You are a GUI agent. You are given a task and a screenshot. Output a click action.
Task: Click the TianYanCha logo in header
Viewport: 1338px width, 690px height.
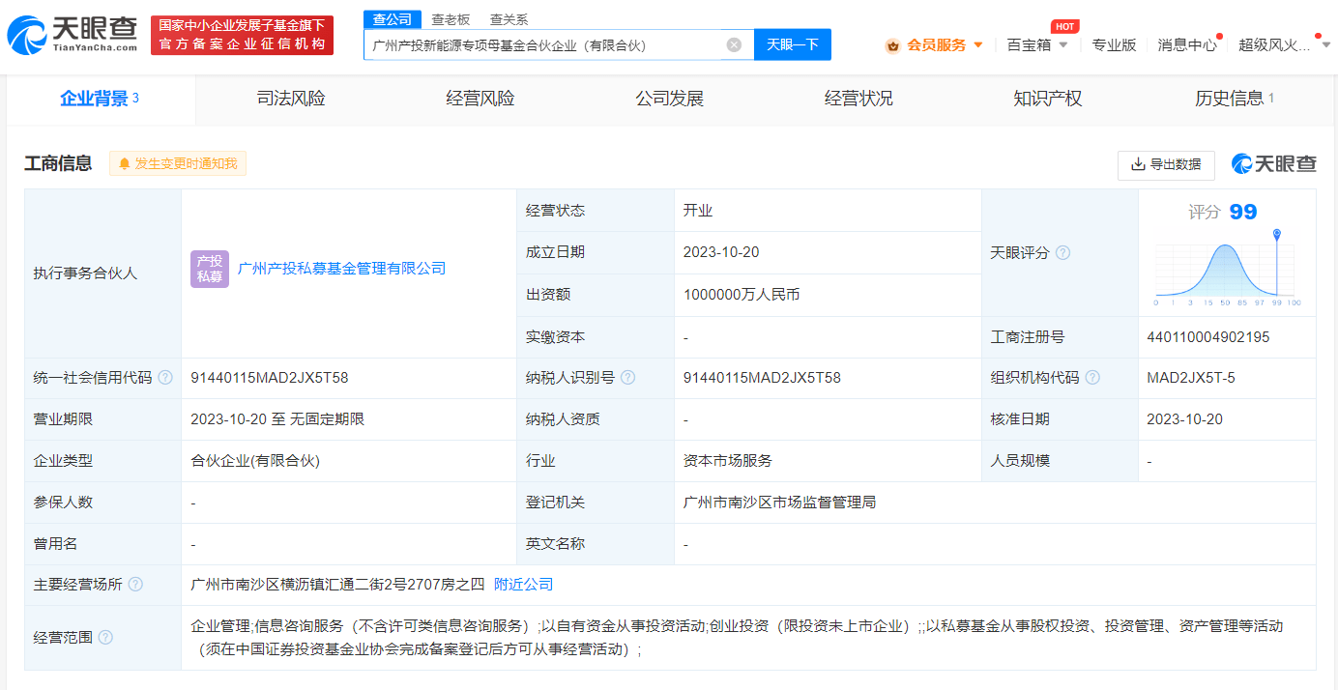coord(73,35)
